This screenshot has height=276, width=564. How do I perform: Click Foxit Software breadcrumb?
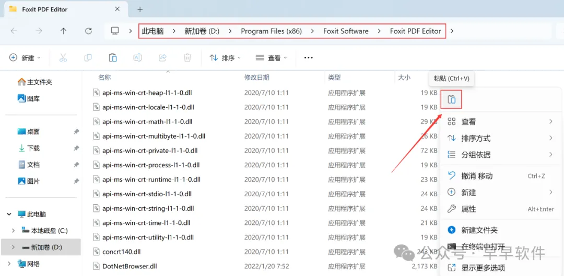(346, 31)
